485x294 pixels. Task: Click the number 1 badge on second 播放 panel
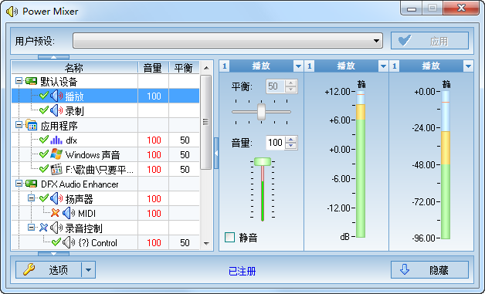coord(310,66)
